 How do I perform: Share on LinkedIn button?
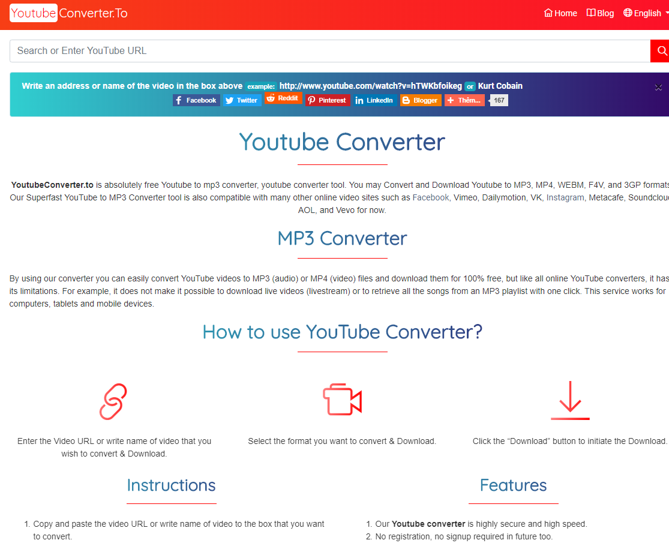click(x=375, y=100)
